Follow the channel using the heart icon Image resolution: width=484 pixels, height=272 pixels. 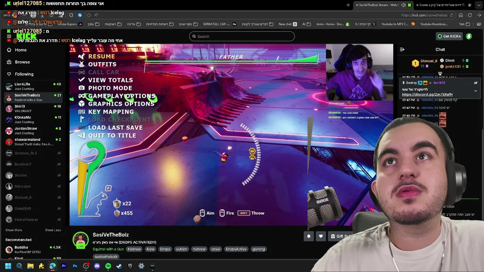pos(321,236)
